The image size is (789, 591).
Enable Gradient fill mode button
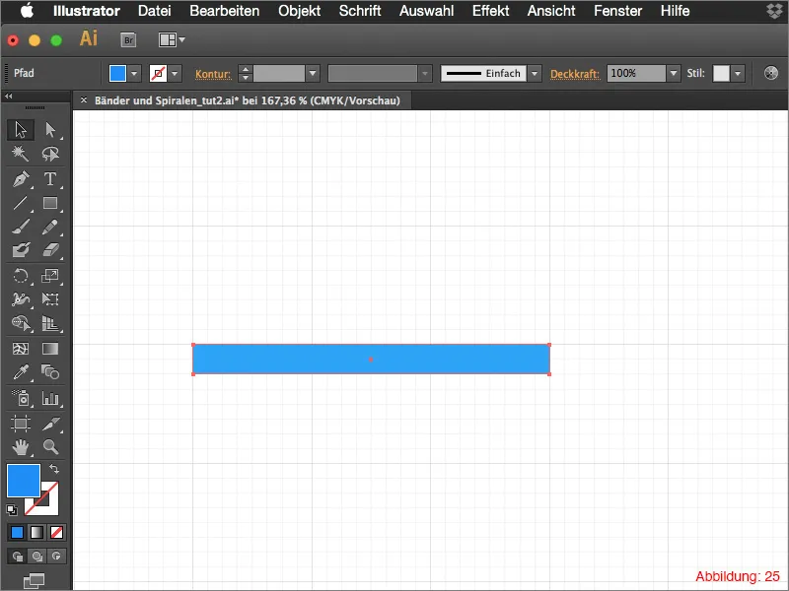coord(36,532)
